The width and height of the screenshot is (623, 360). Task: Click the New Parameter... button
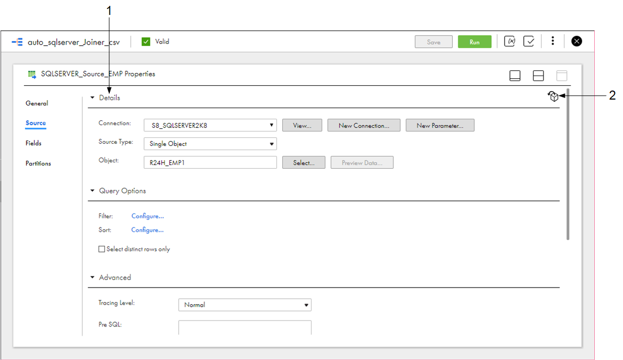pyautogui.click(x=440, y=125)
